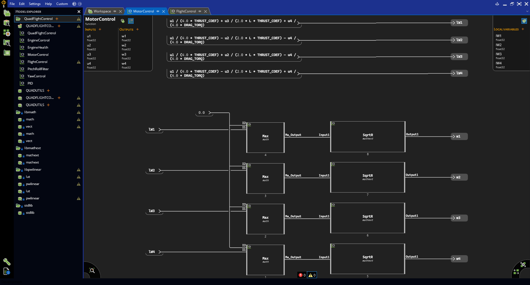Click plus next to QuadFlightControl project

[x=57, y=19]
